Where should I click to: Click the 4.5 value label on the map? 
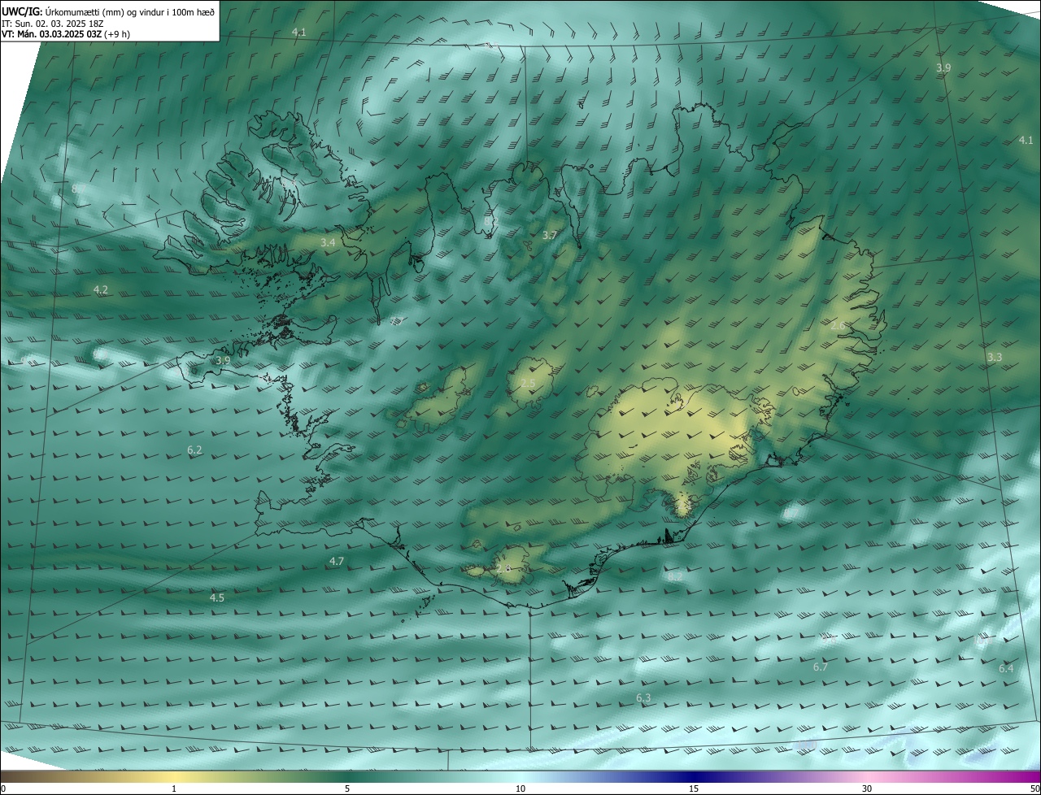(x=217, y=597)
